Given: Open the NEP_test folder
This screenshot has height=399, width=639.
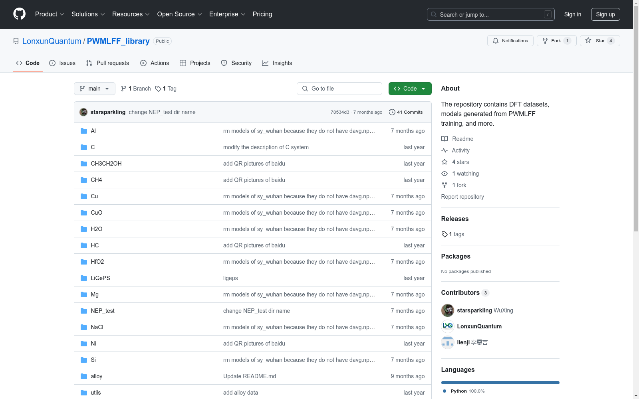Looking at the screenshot, I should (102, 311).
